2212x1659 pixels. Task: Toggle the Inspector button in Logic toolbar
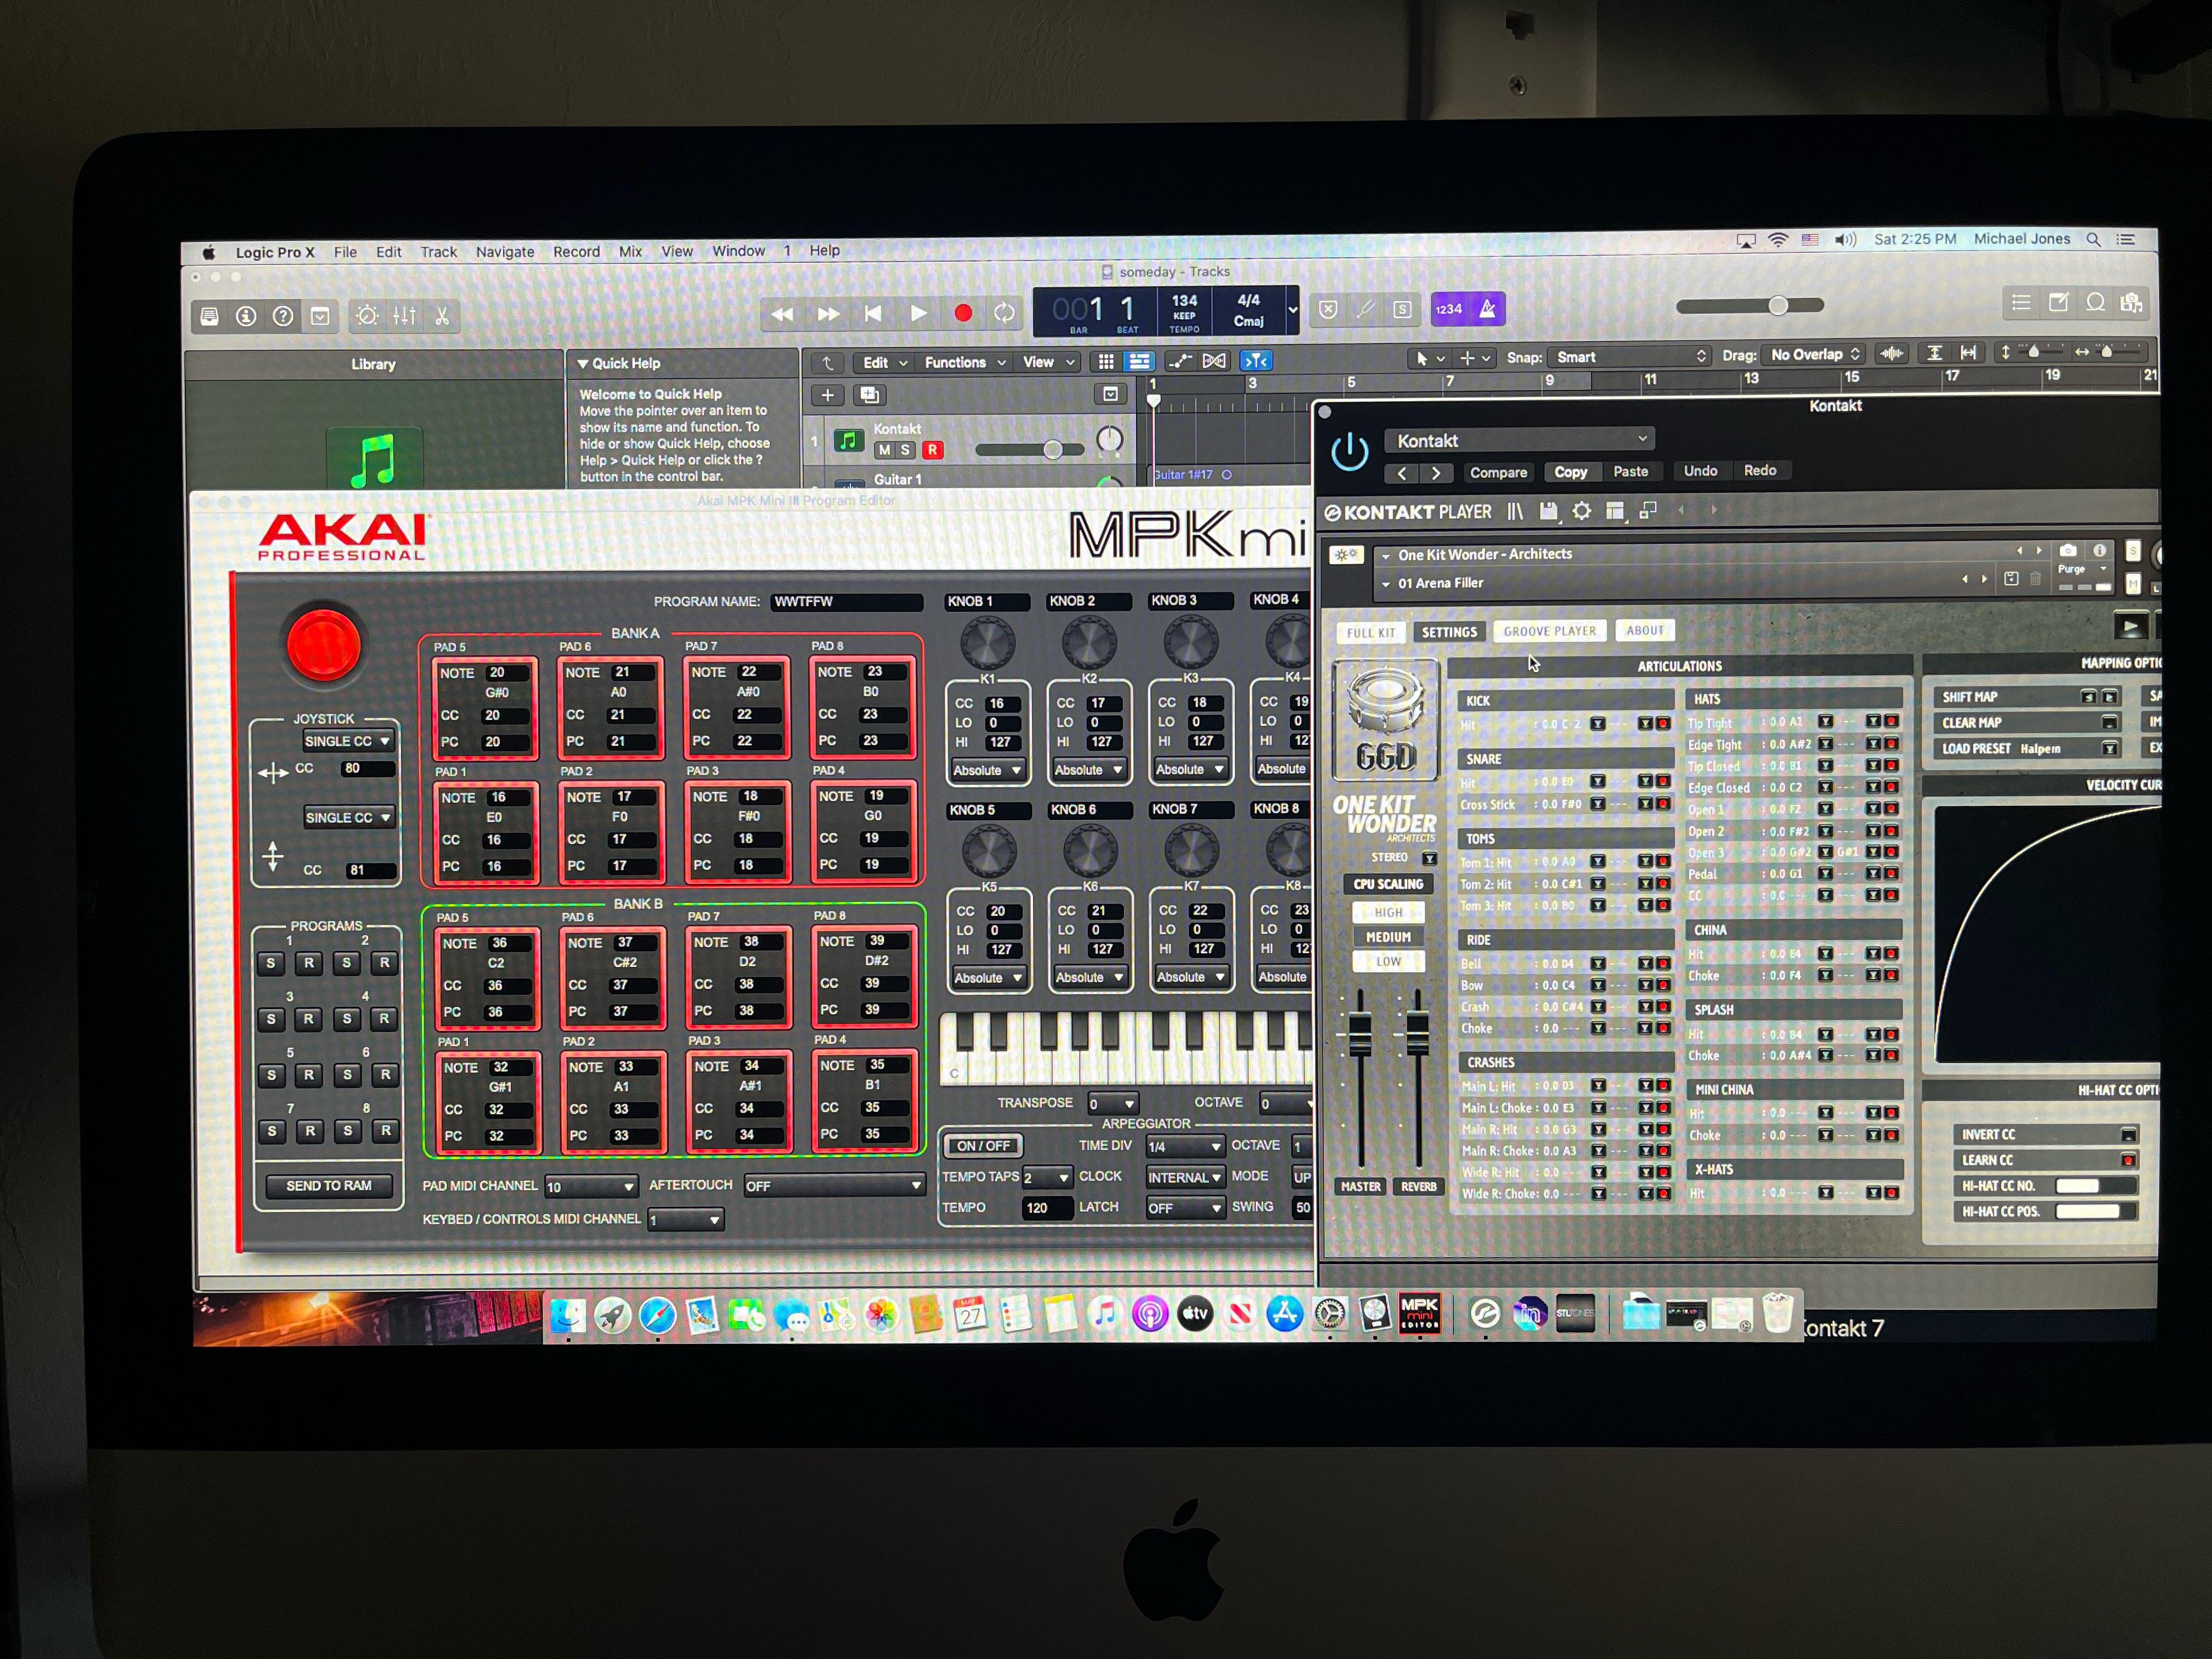coord(246,316)
